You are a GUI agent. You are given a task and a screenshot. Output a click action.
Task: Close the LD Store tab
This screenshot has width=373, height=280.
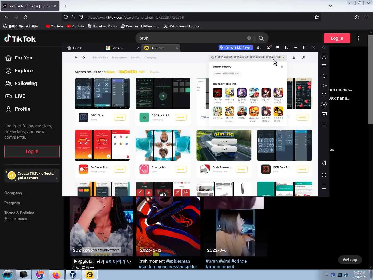pos(177,48)
